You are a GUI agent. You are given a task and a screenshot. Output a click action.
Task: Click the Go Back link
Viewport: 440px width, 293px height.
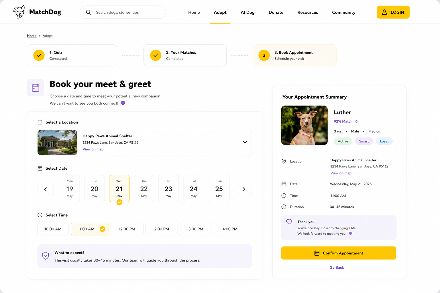coord(337,268)
